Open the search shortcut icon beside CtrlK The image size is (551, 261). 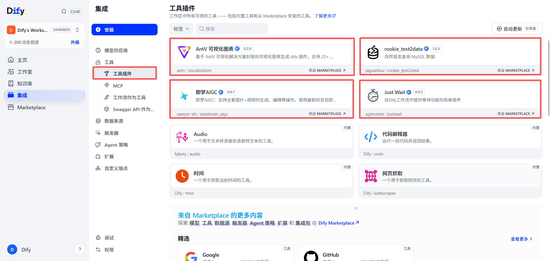pos(64,11)
